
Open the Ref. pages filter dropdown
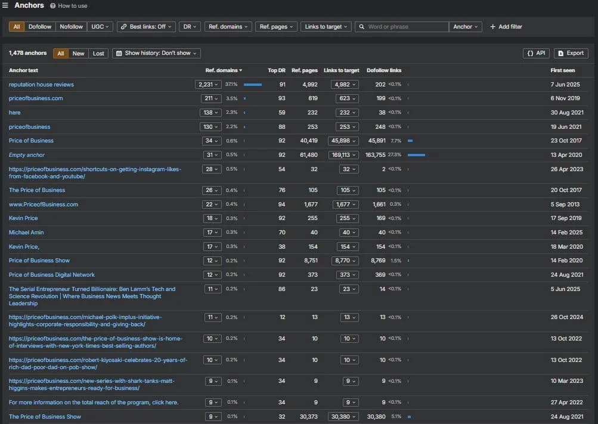coord(276,27)
